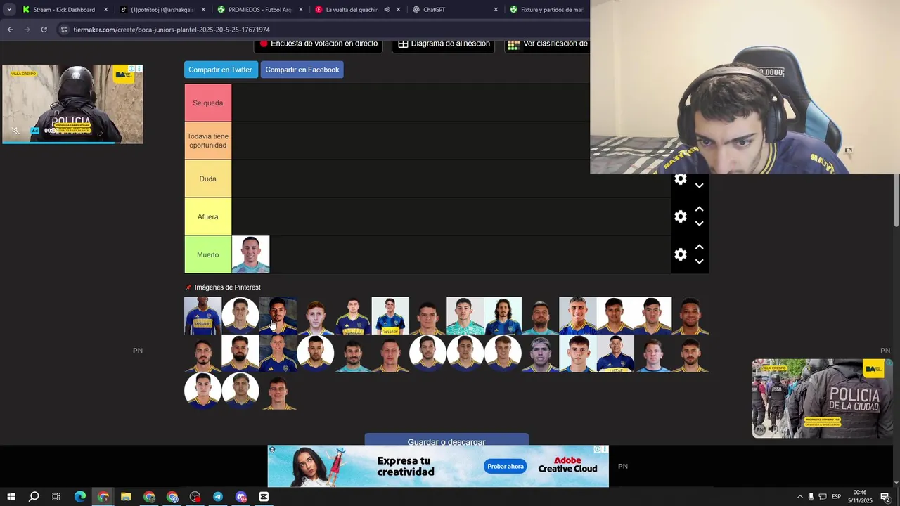Mute the La vuelta del guachin tab
900x506 pixels.
tap(387, 10)
